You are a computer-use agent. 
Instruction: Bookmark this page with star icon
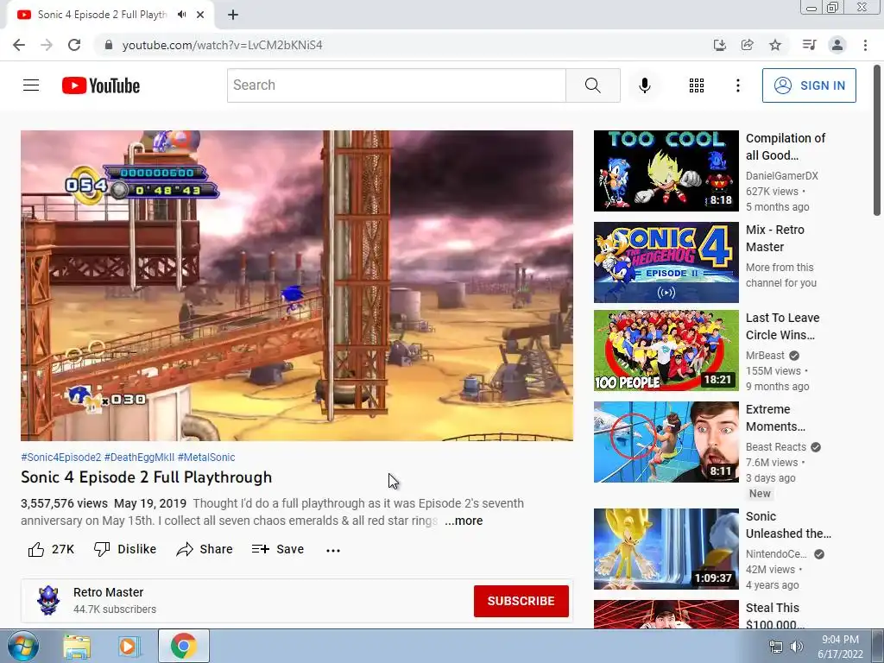point(775,45)
